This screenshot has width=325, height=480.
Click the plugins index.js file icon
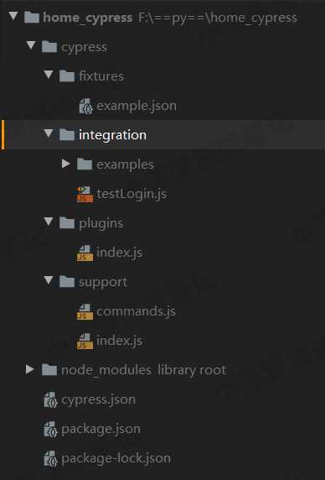pos(85,253)
